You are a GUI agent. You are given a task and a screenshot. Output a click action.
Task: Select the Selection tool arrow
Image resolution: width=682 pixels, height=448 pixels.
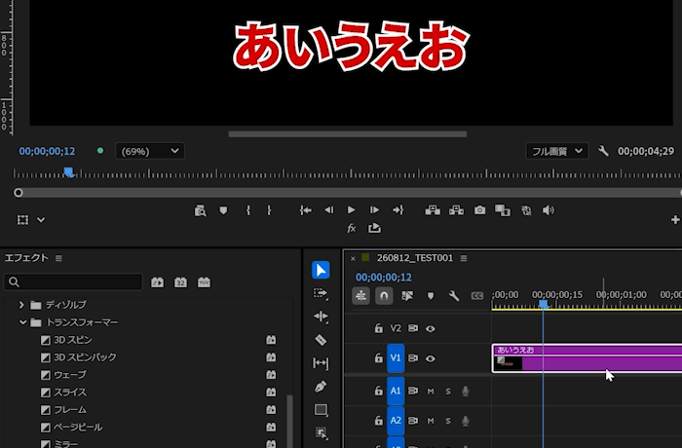[321, 270]
